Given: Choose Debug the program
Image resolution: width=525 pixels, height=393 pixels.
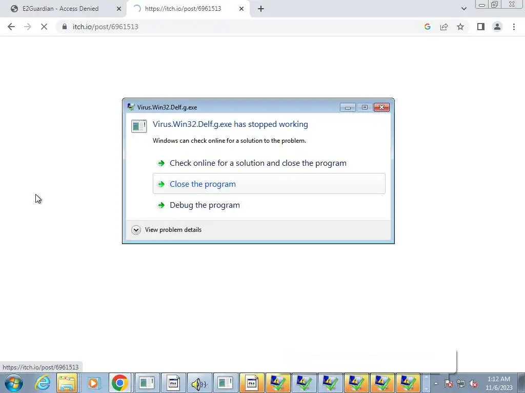Looking at the screenshot, I should pyautogui.click(x=269, y=205).
